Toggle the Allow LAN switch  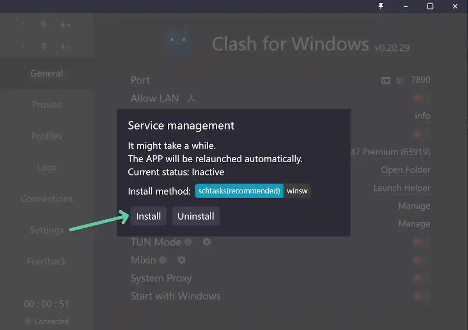click(422, 98)
